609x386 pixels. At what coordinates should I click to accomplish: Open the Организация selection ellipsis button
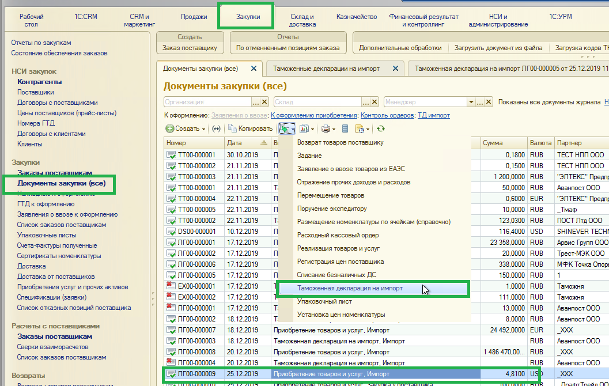tap(256, 102)
